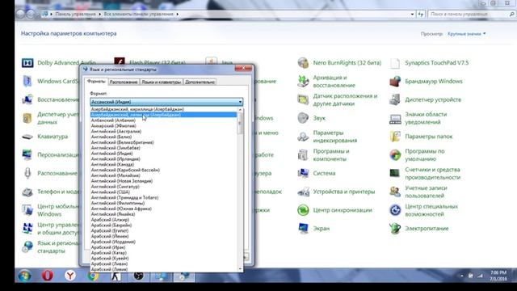
Task: Choose Албанский (Албания) from the list
Action: click(x=163, y=120)
